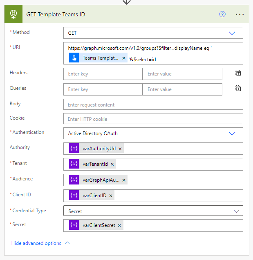Focus the Headers key field
Viewport: 253px width, 260px height.
pyautogui.click(x=103, y=74)
